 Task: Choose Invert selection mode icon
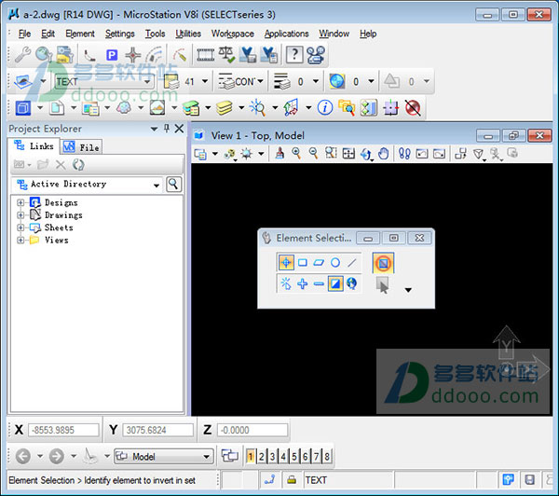(335, 283)
